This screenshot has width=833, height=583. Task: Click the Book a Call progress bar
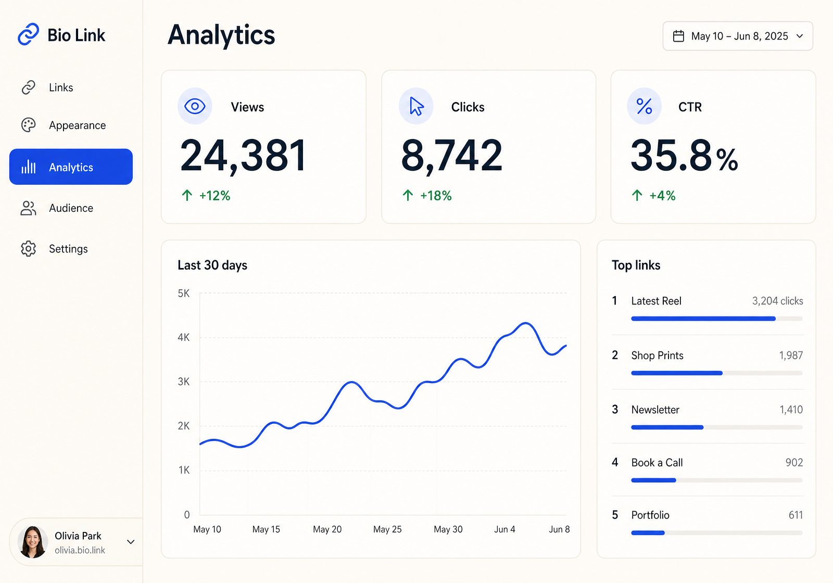pos(717,480)
